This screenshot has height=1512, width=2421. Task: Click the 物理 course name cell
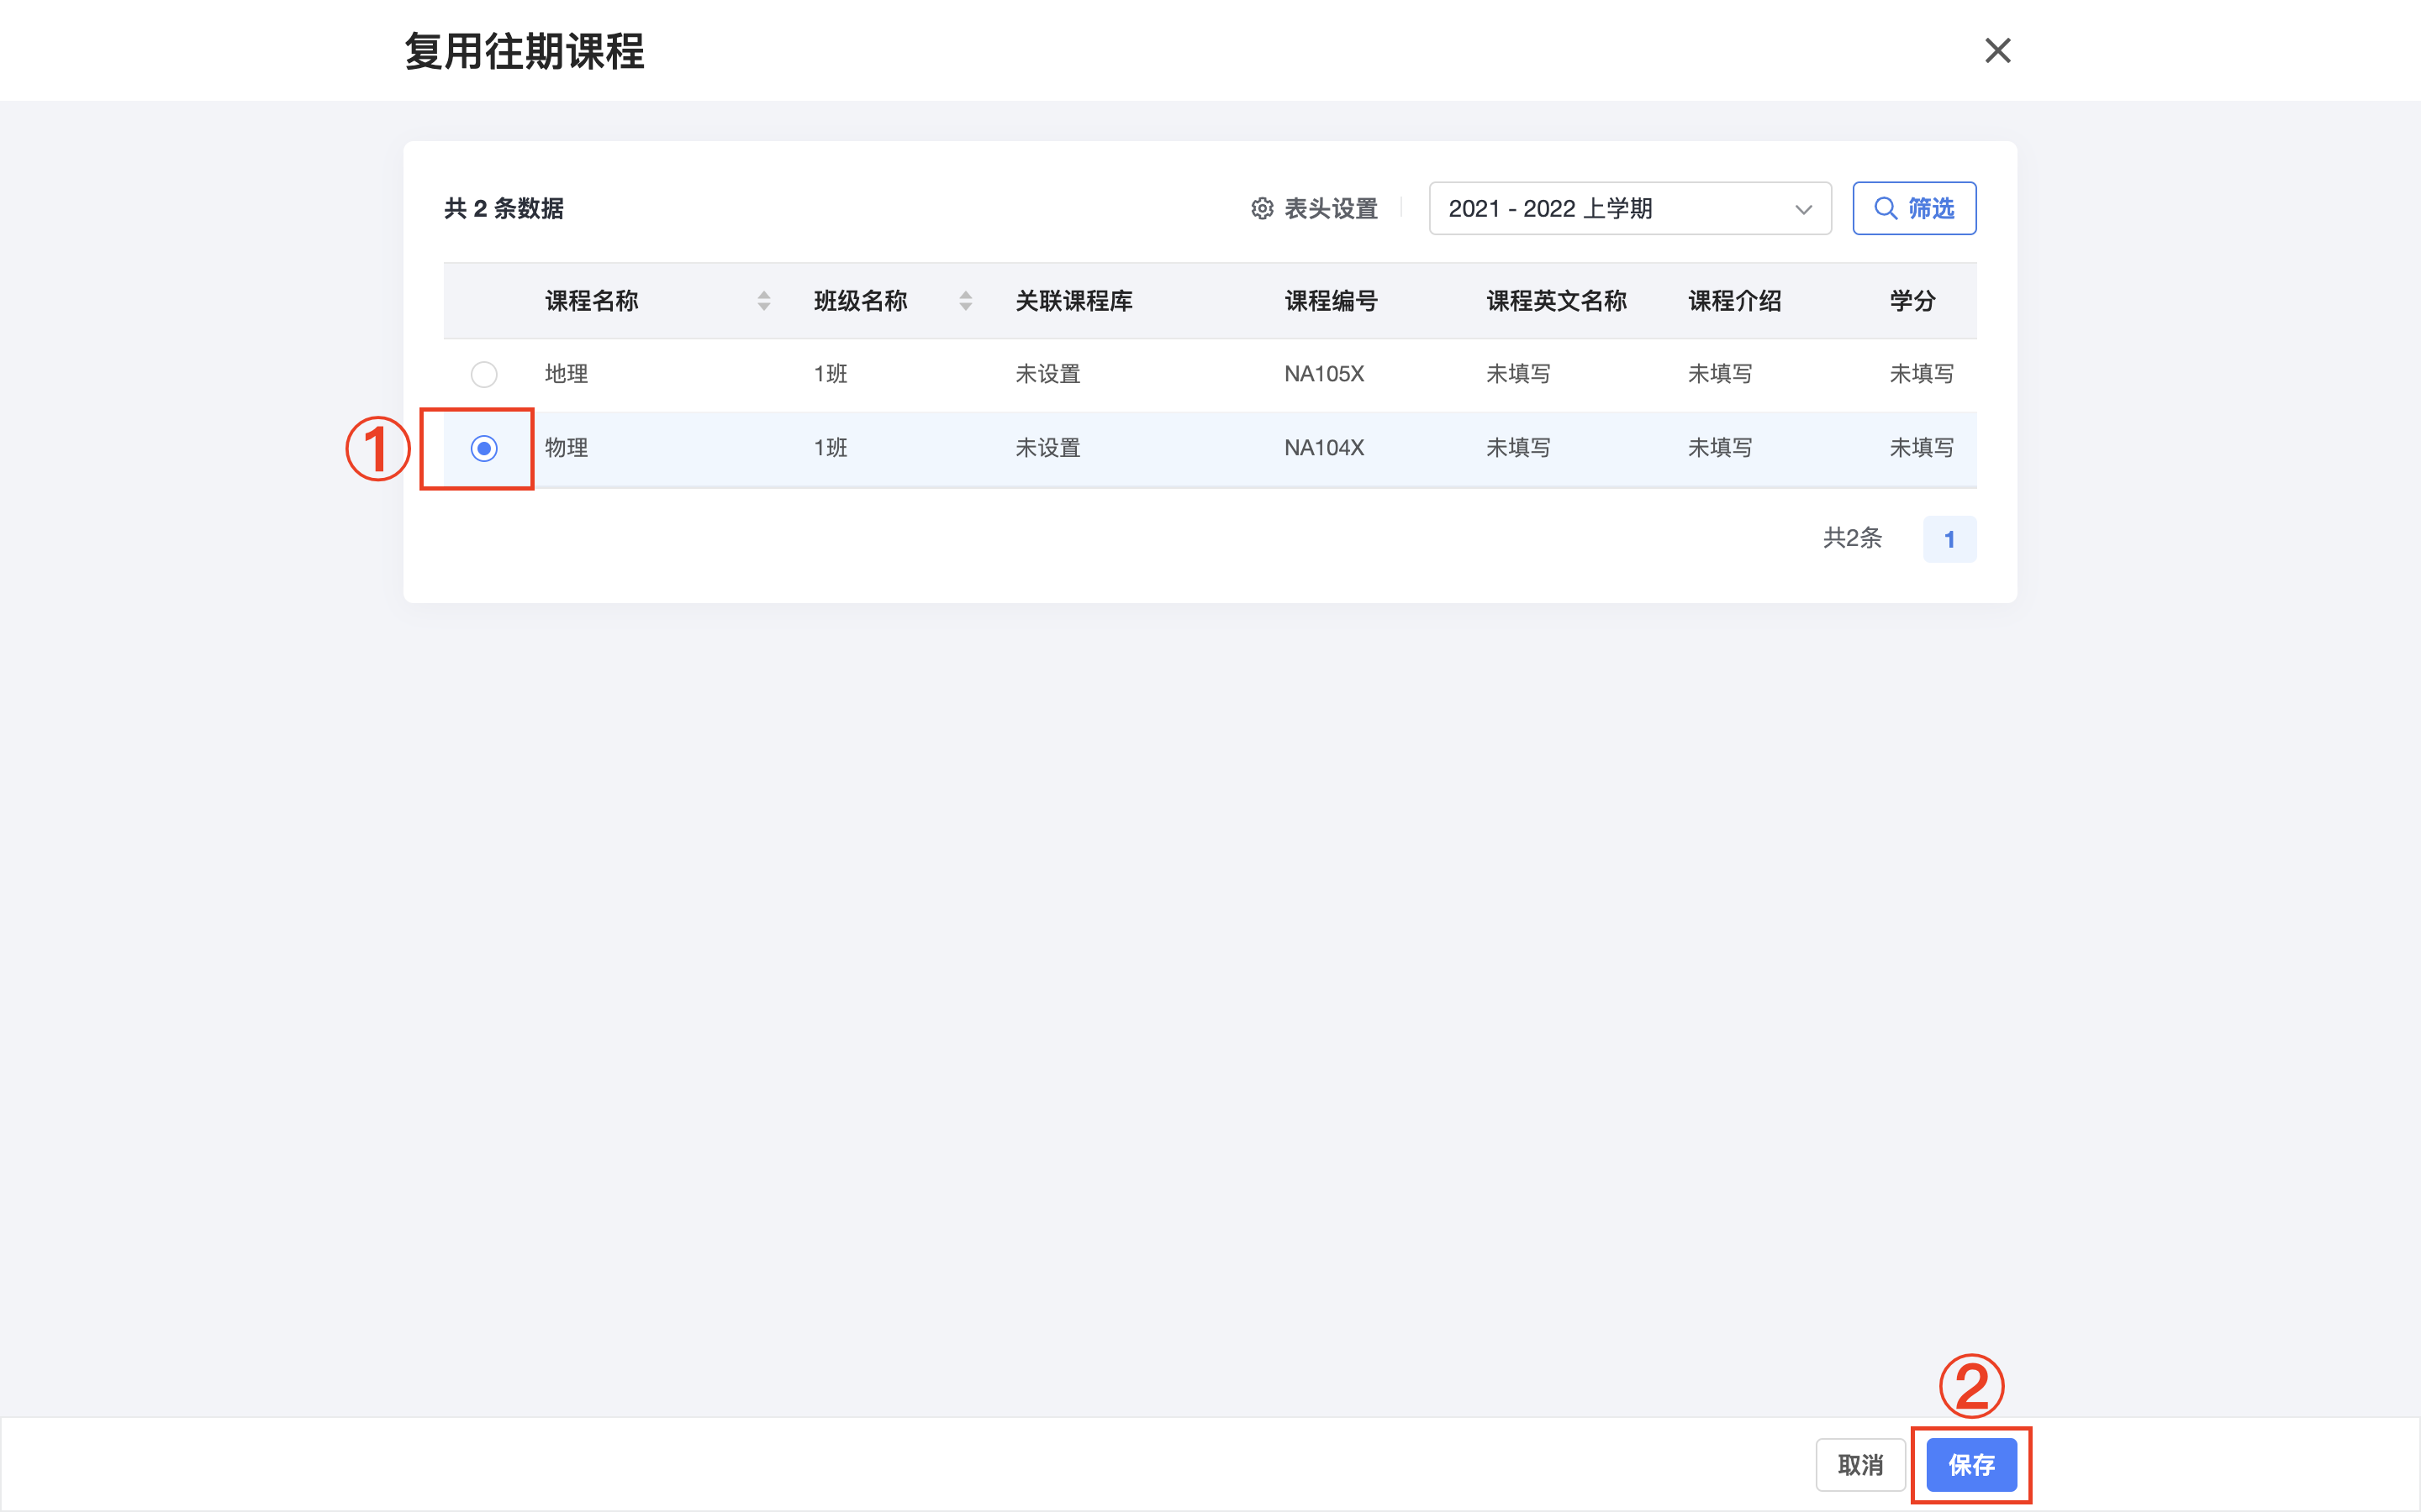pyautogui.click(x=567, y=448)
